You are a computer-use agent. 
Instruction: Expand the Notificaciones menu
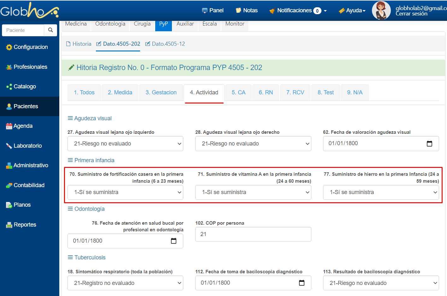click(x=298, y=10)
